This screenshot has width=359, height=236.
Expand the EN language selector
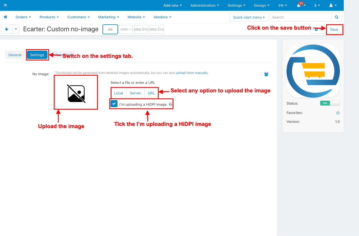coord(283,6)
